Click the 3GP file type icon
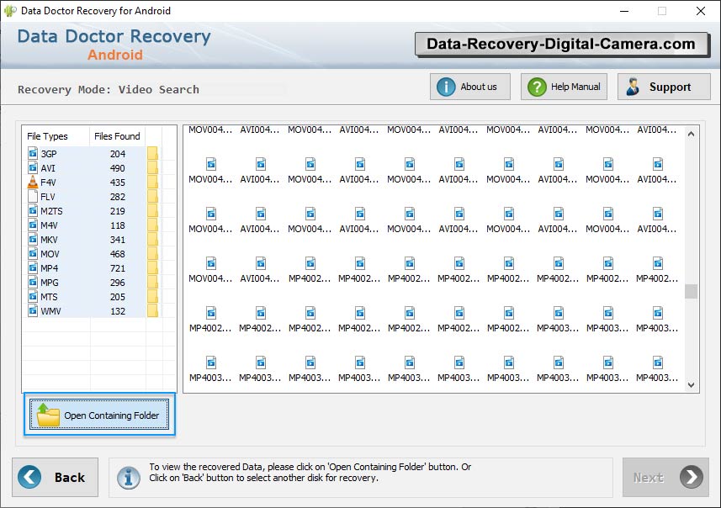The width and height of the screenshot is (721, 508). (x=33, y=153)
